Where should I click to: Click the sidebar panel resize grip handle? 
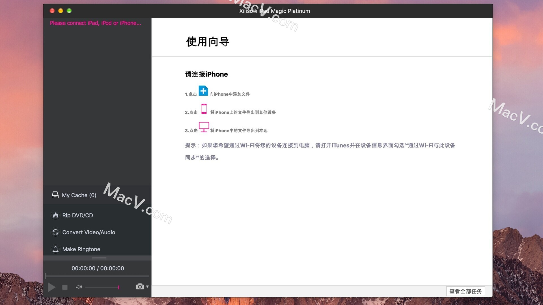coord(99,258)
